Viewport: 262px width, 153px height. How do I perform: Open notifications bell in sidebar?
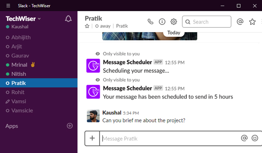click(x=68, y=18)
